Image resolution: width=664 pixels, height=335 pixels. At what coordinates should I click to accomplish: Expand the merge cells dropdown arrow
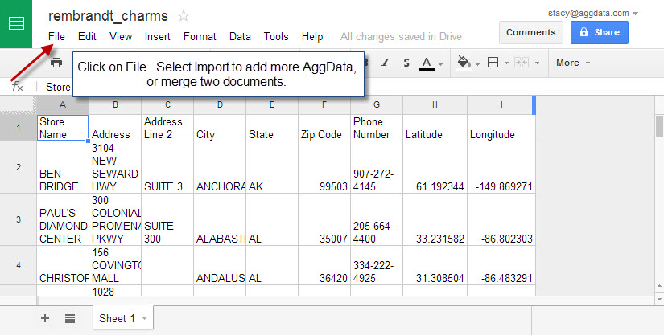pos(537,63)
